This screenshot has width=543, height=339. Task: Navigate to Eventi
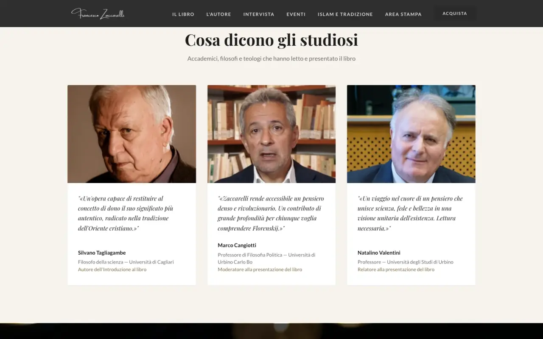pos(296,14)
